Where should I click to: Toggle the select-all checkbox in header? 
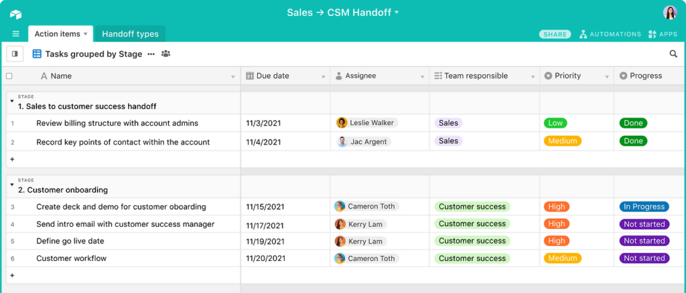pyautogui.click(x=9, y=76)
